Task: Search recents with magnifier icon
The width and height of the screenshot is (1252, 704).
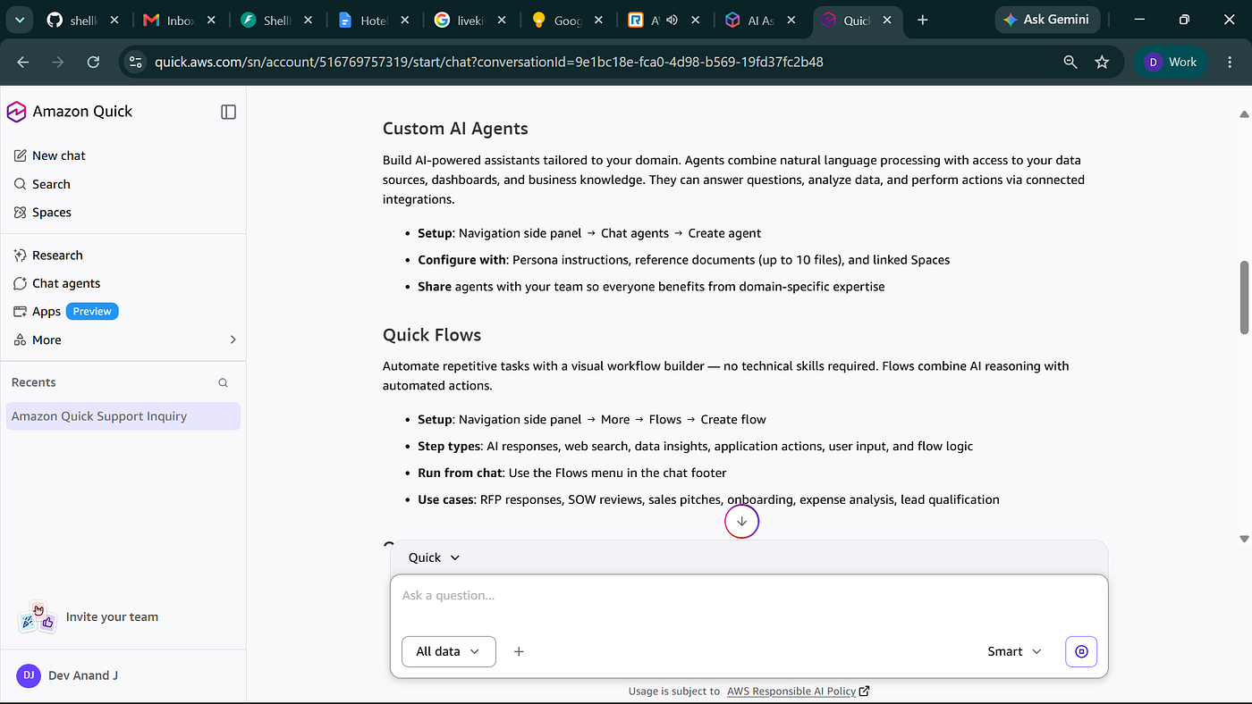Action: point(224,382)
